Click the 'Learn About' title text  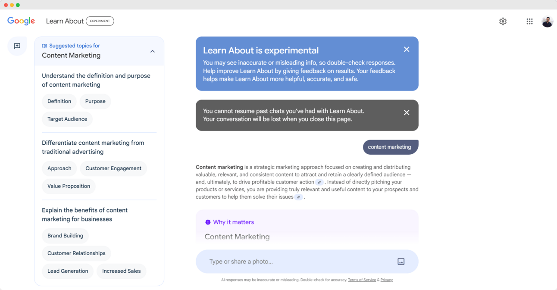pos(65,21)
